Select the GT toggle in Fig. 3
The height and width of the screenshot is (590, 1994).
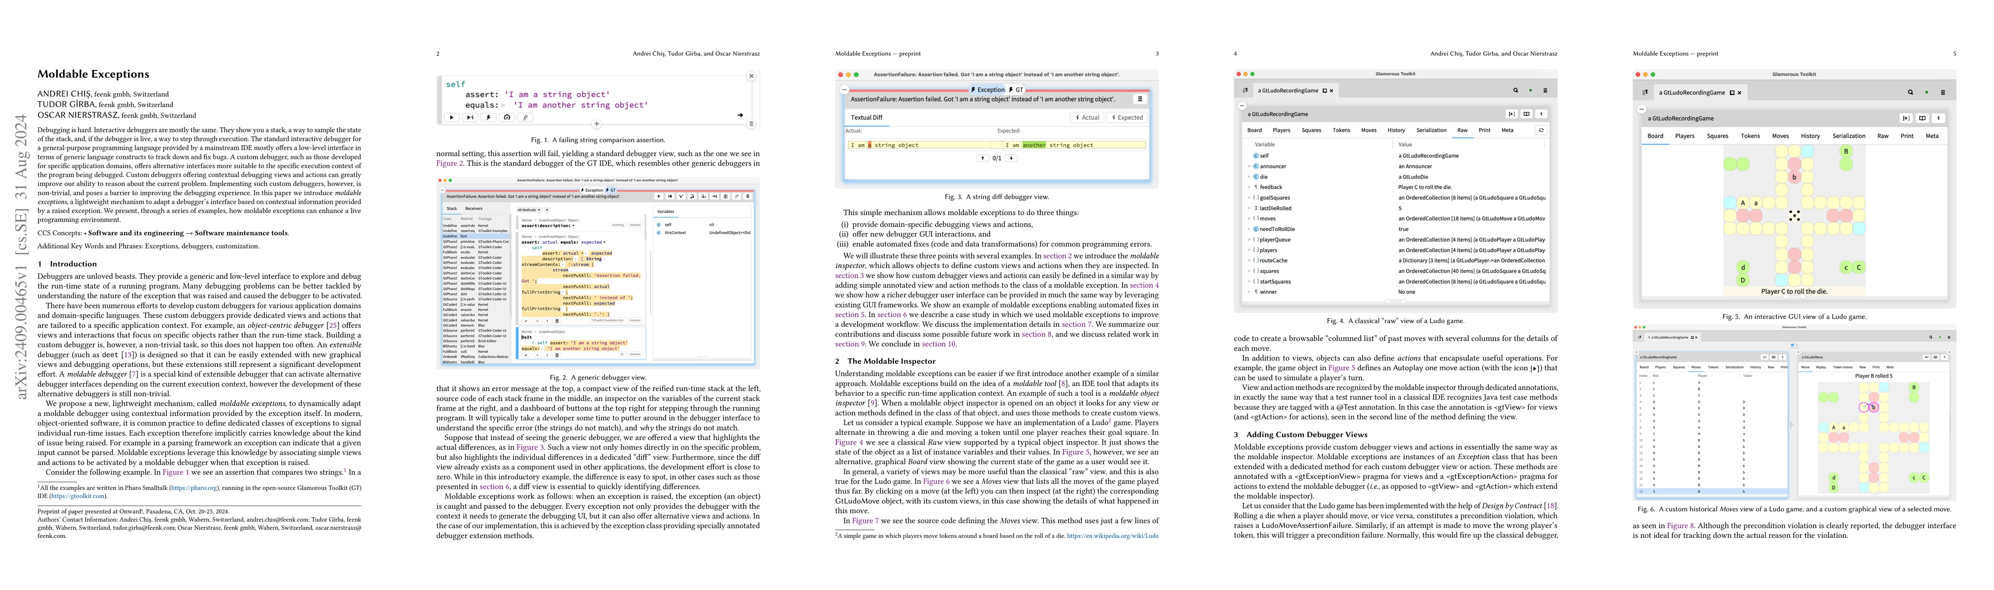point(1016,89)
